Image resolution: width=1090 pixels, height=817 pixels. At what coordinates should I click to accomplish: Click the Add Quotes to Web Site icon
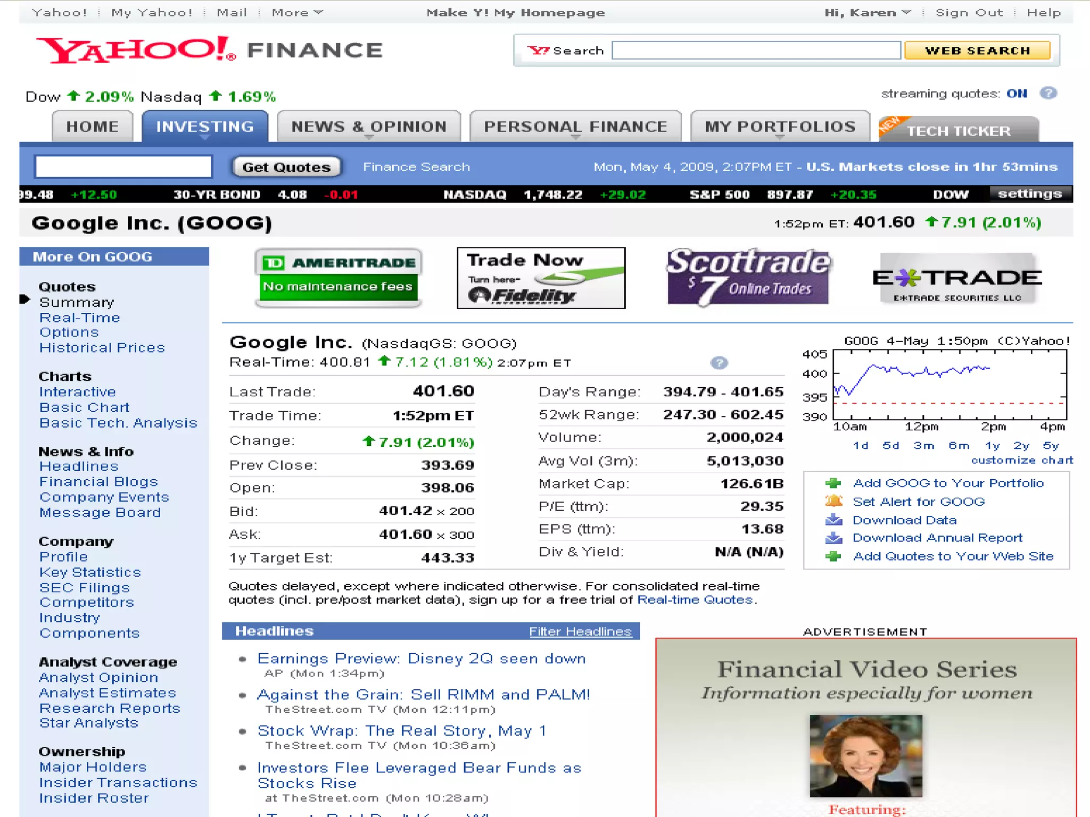[x=833, y=556]
